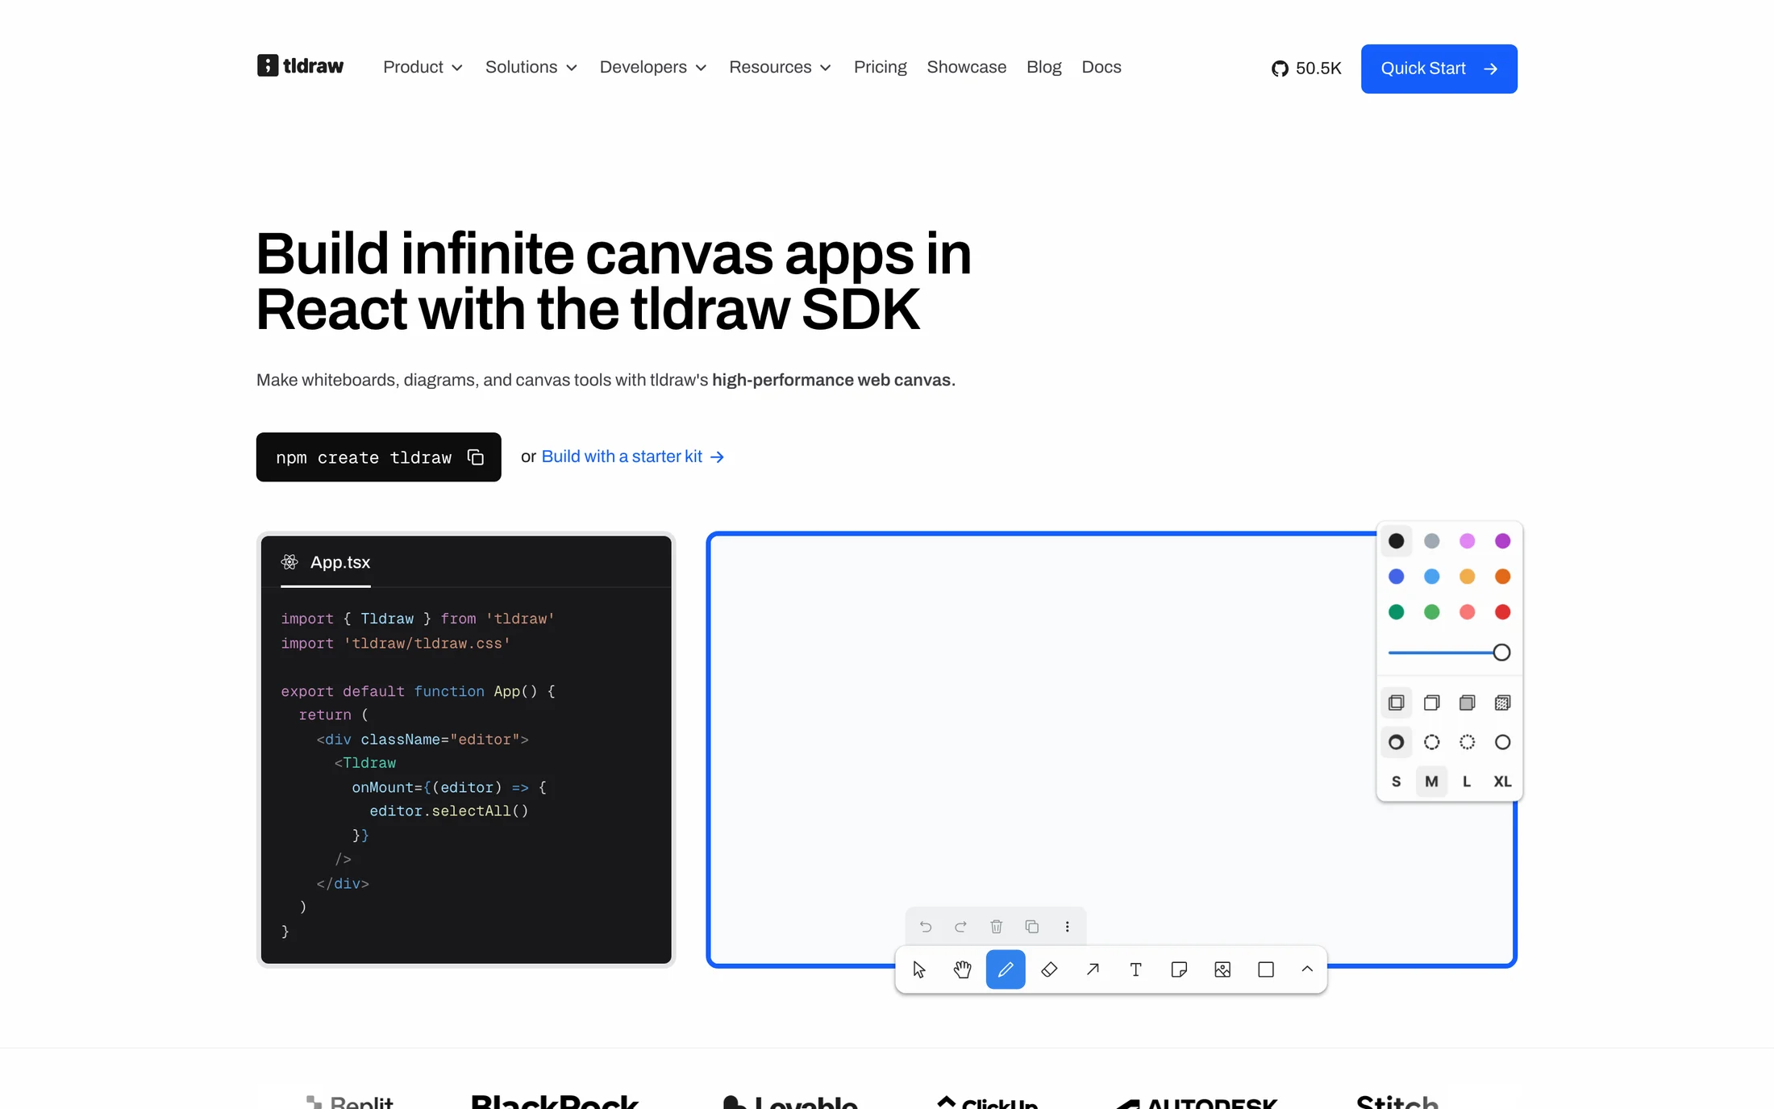
Task: Select the violet color swatch
Action: click(1503, 541)
